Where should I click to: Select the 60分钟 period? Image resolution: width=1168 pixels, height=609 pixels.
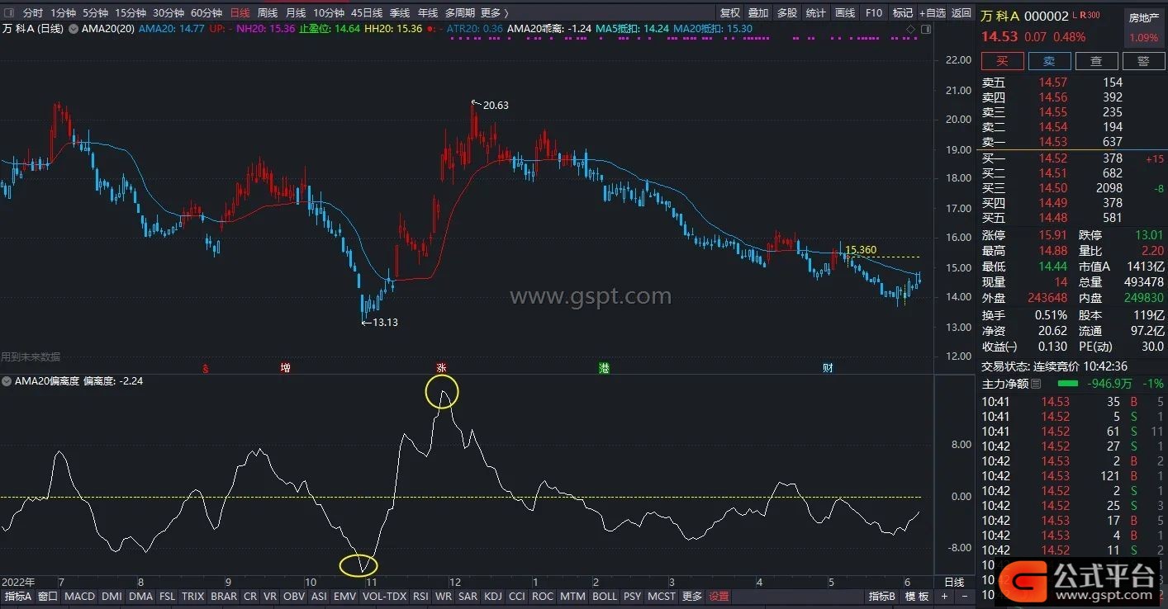tap(207, 12)
